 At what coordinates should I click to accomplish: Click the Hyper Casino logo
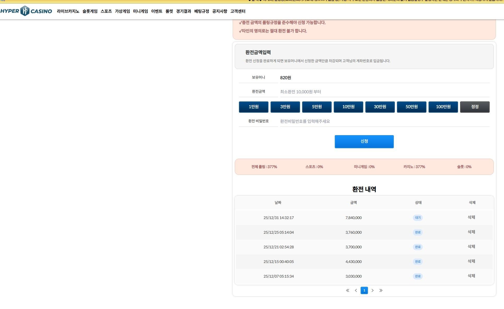(26, 11)
